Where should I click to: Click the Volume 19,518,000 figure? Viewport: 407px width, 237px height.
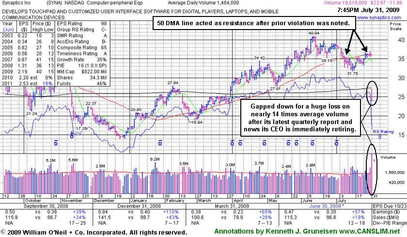(345, 3)
